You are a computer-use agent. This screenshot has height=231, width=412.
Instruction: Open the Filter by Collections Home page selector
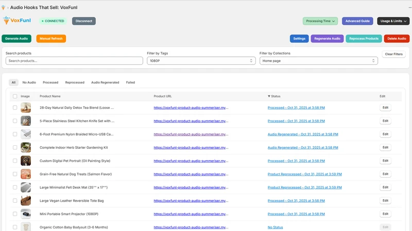tap(318, 61)
